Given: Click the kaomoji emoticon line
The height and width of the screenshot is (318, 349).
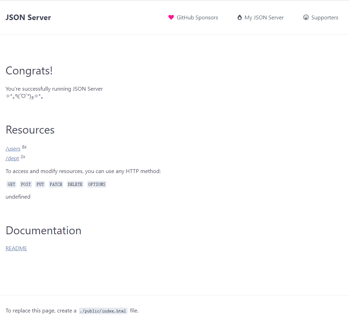Looking at the screenshot, I should (x=24, y=97).
